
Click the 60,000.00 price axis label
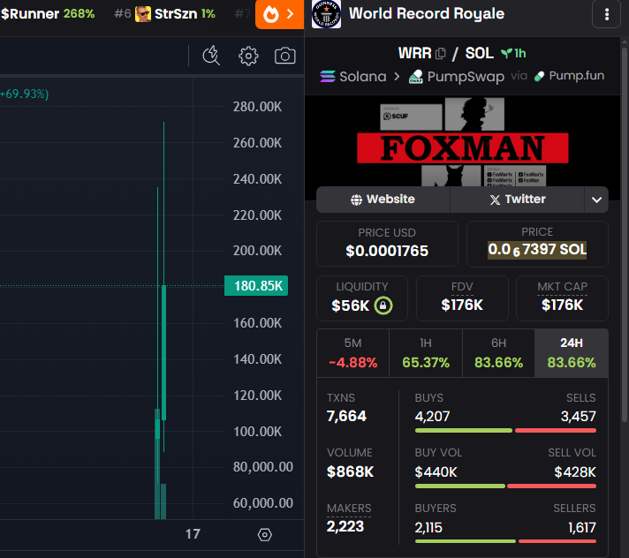[x=262, y=502]
